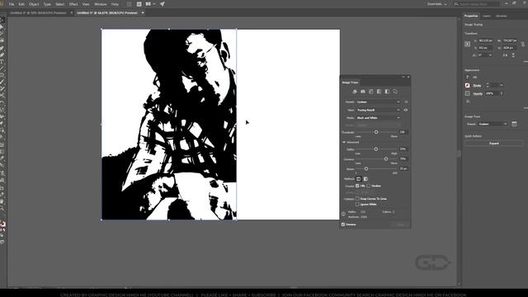Click the reference point locator icon

pos(468,44)
